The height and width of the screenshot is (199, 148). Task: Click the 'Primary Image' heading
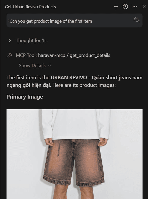click(25, 97)
